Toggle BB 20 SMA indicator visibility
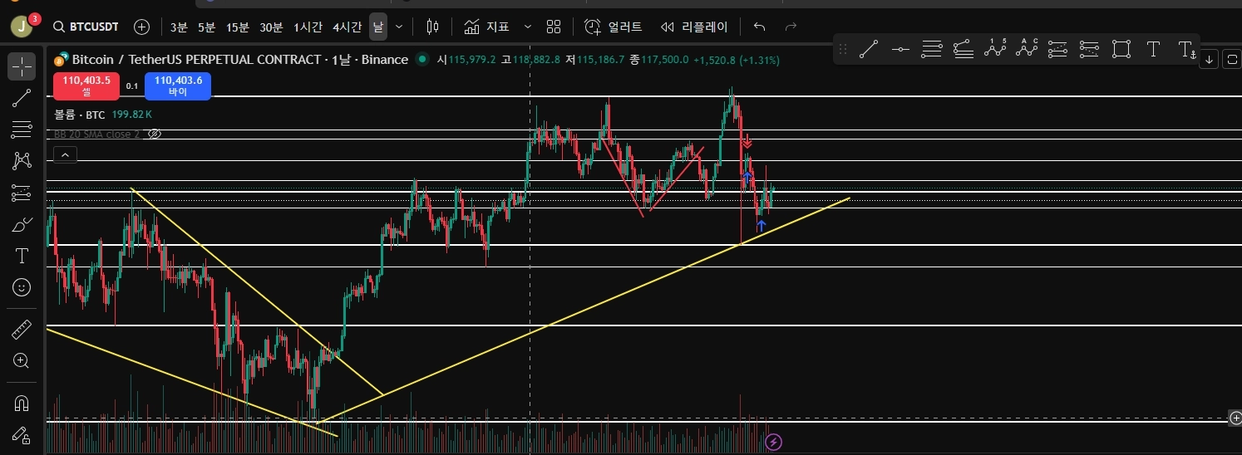Viewport: 1242px width, 455px height. click(x=153, y=134)
